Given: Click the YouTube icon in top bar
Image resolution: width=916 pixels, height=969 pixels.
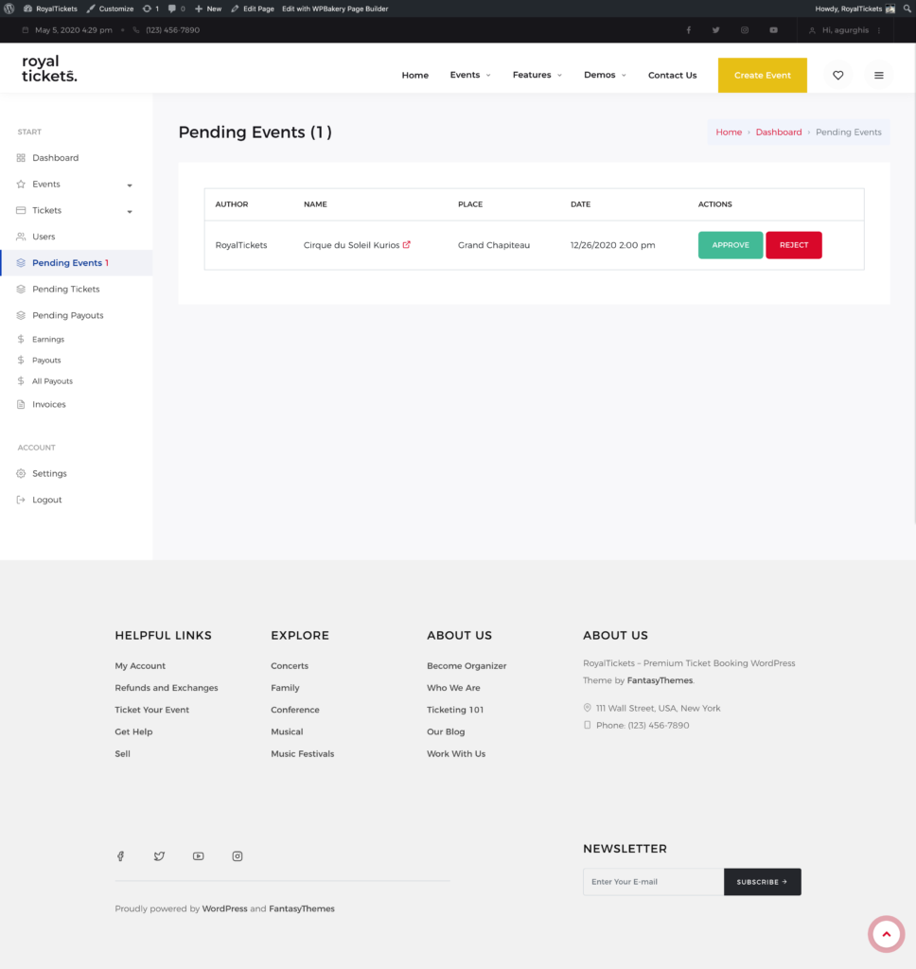Looking at the screenshot, I should click(773, 30).
